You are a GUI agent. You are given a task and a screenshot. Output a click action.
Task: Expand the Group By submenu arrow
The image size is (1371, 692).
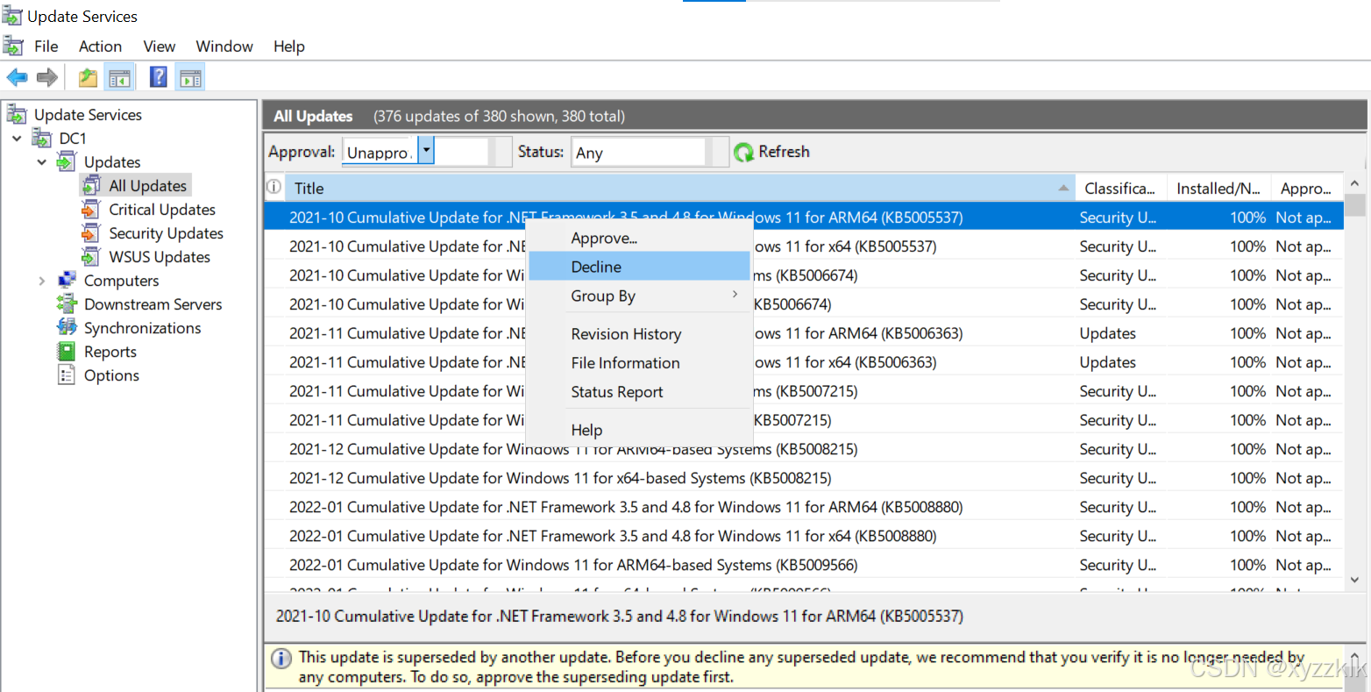pos(735,295)
